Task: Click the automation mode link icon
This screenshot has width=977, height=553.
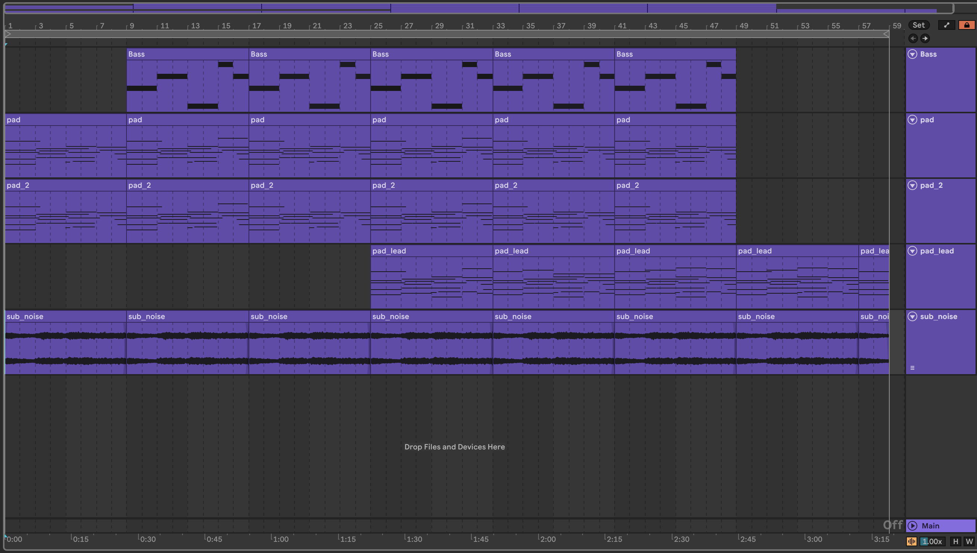Action: (x=946, y=25)
